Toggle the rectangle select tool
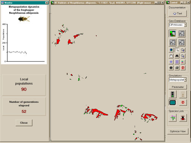The height and width of the screenshot is (143, 191). tap(177, 50)
